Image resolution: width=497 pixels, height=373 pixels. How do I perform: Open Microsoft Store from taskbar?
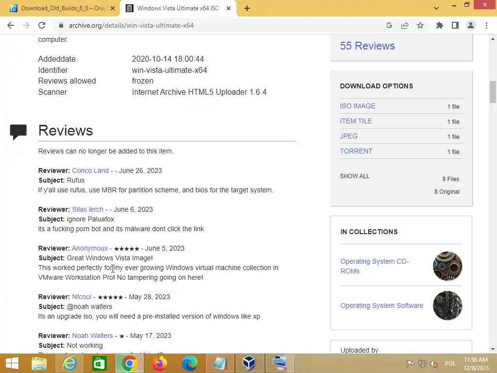[99, 363]
